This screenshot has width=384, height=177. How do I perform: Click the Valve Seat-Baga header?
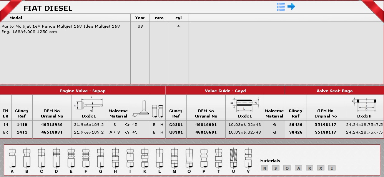[334, 91]
